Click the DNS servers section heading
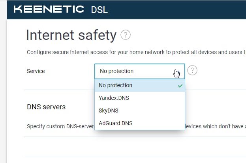Screen dimensions: 246x163 [x=46, y=107]
